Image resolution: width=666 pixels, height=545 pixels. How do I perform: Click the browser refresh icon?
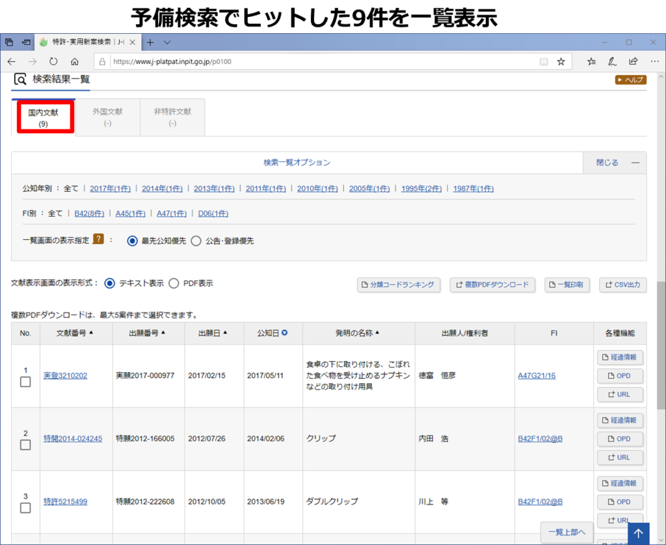click(x=53, y=62)
